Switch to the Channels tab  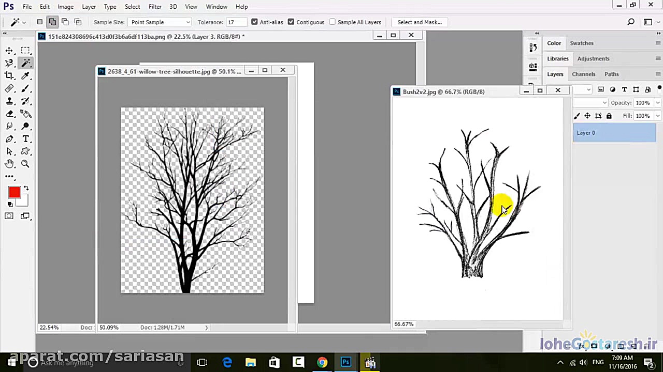pyautogui.click(x=583, y=74)
